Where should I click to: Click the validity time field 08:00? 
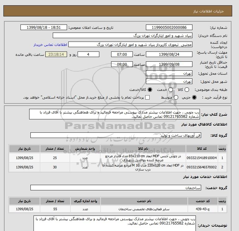point(122,64)
